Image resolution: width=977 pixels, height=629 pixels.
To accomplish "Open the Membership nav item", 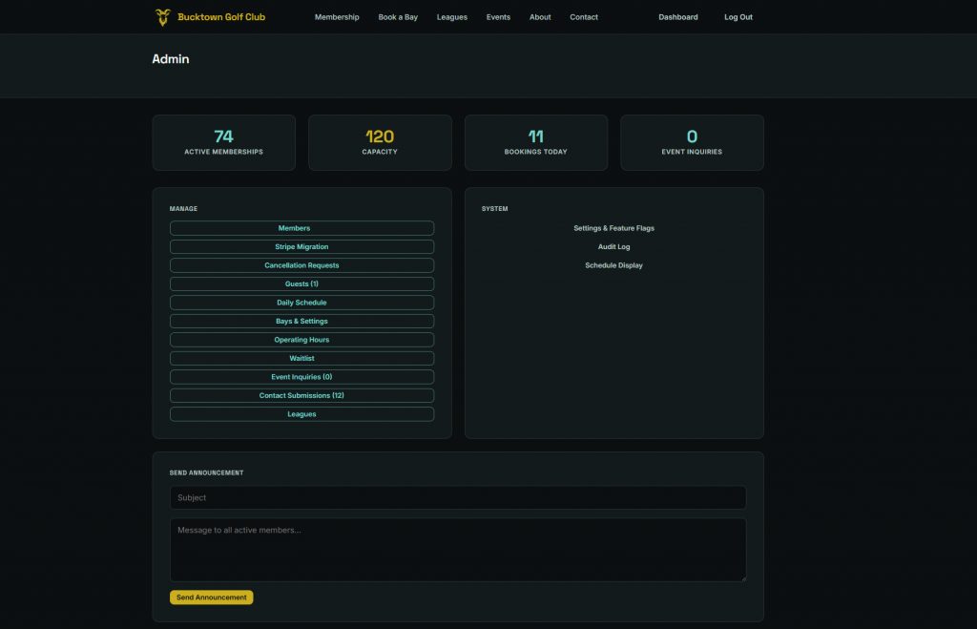I will click(x=337, y=17).
